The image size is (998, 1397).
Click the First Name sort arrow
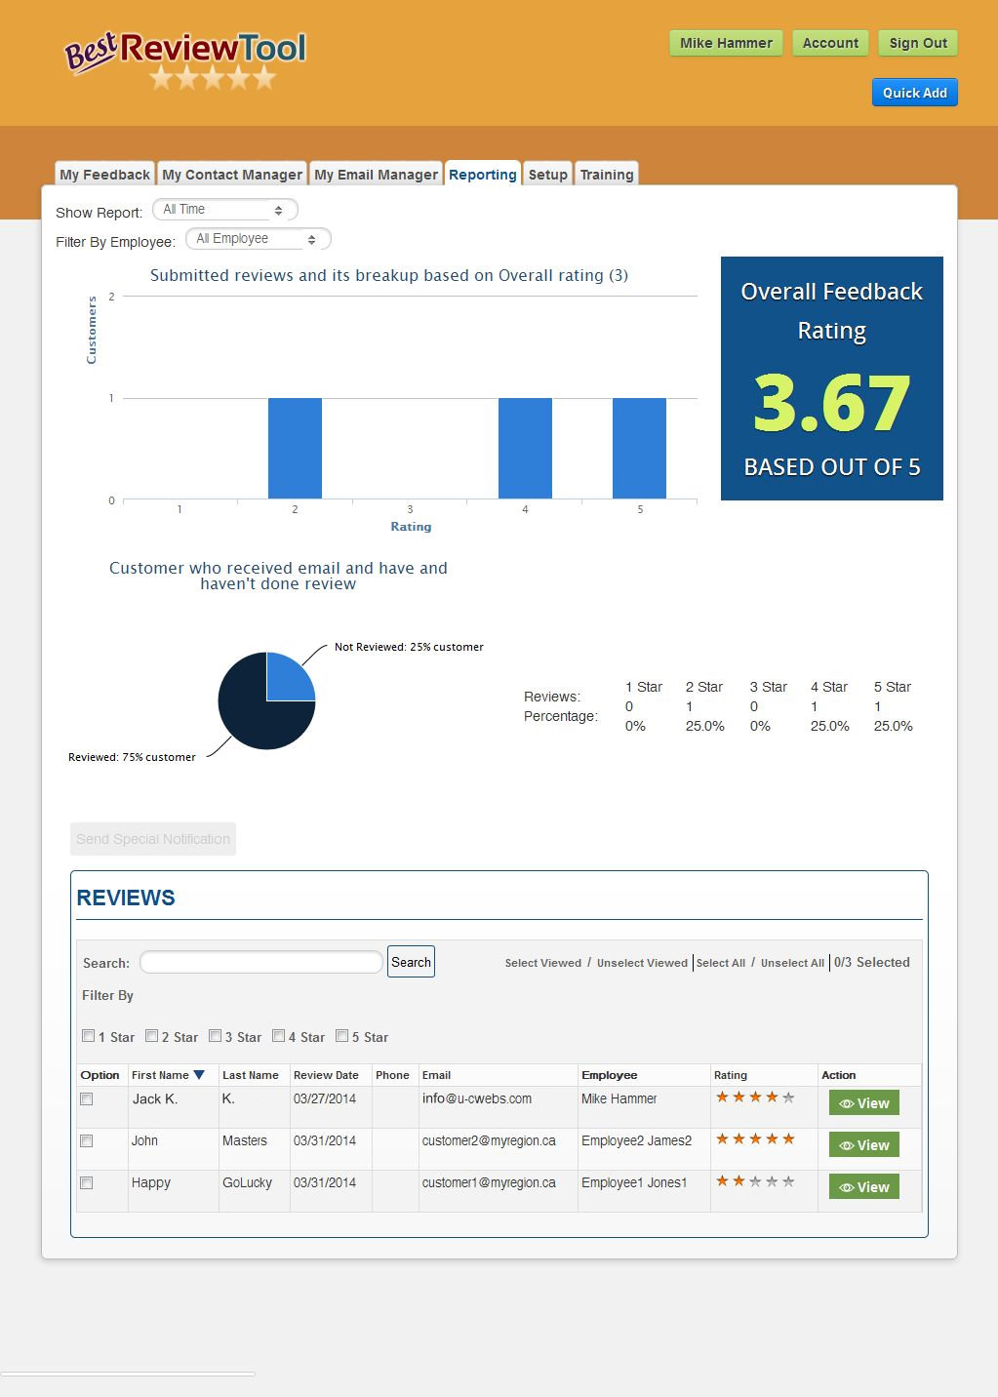tap(199, 1075)
